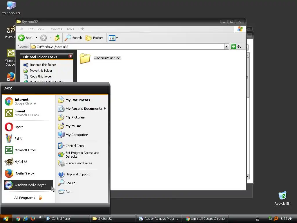Viewport: 297px width, 223px height.
Task: Open the Favorites menu
Action: (55, 29)
